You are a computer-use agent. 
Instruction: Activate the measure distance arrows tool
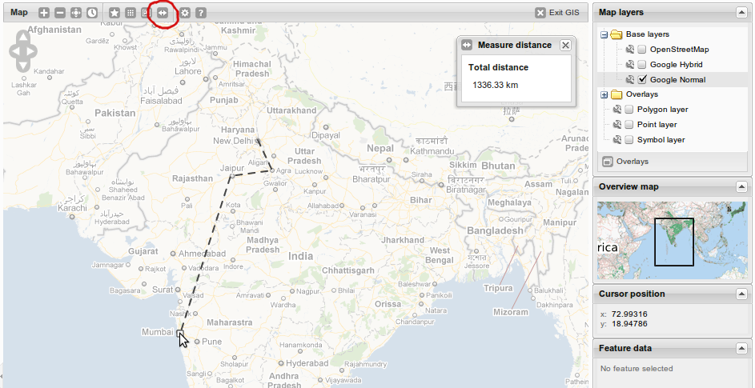163,13
